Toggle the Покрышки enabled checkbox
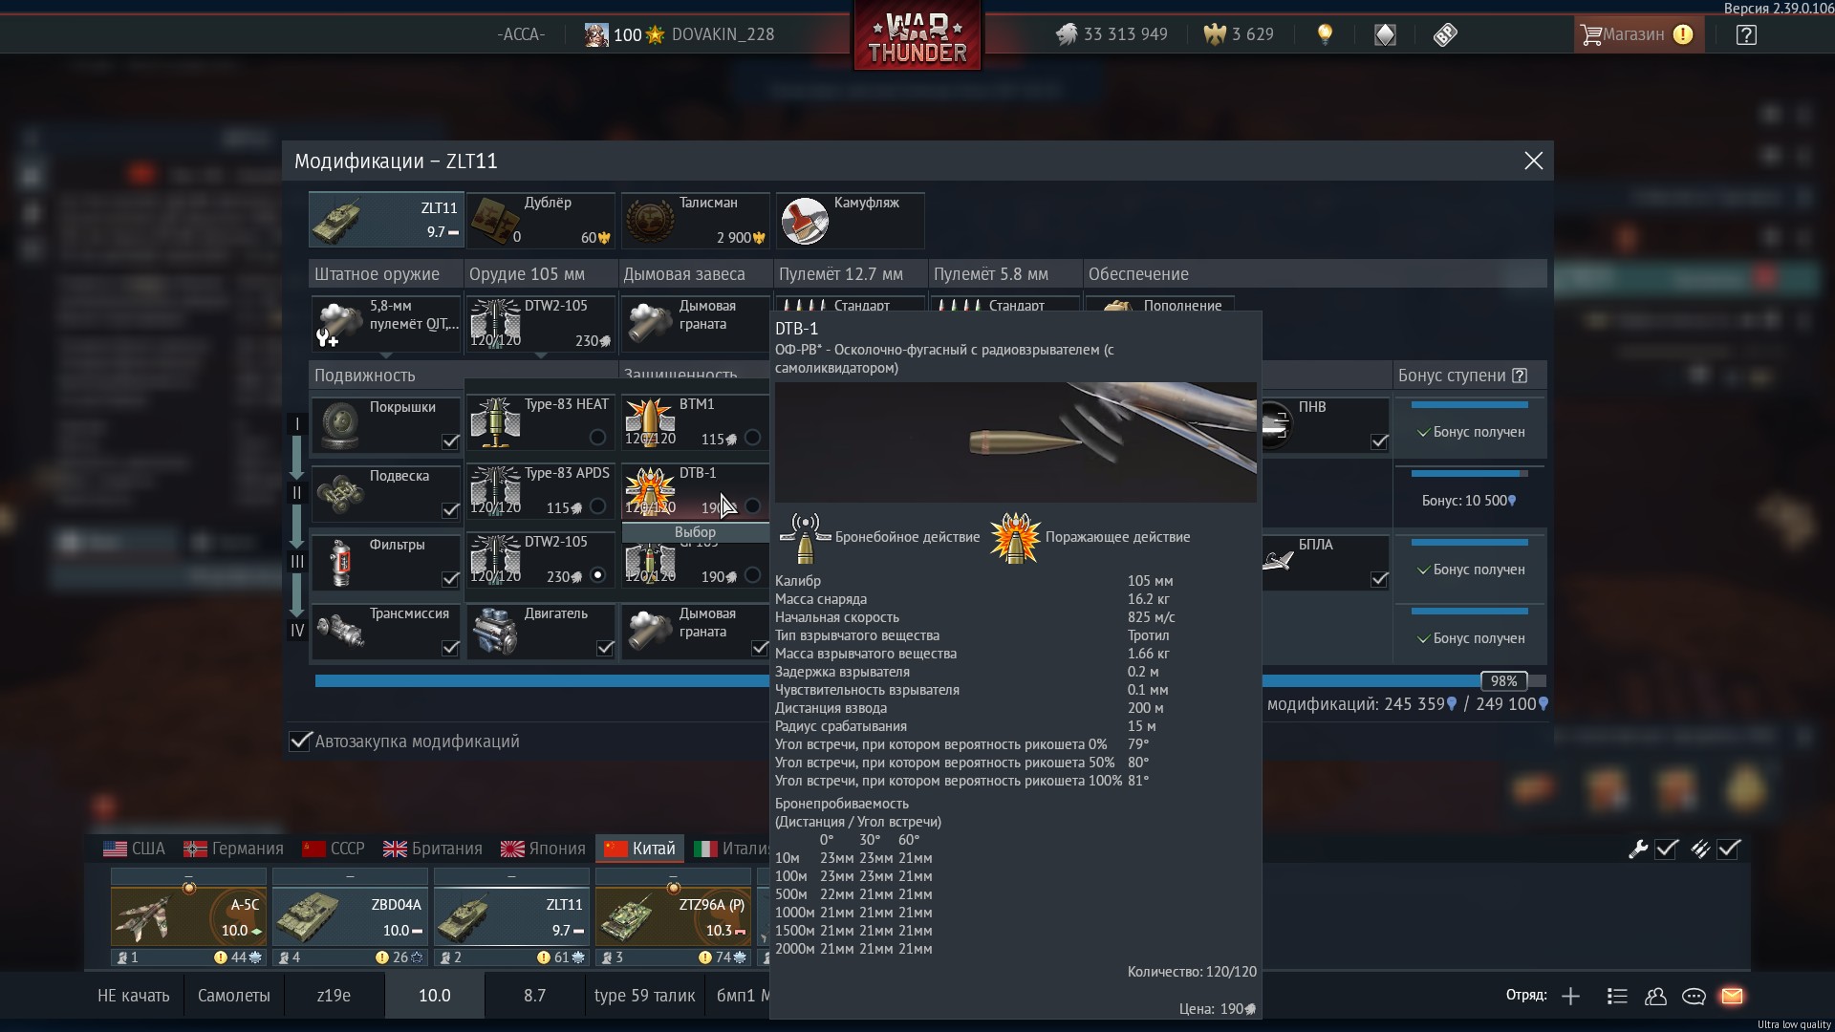 pyautogui.click(x=450, y=441)
